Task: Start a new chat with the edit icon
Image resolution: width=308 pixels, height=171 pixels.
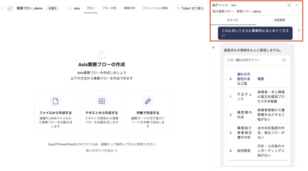Action: pyautogui.click(x=289, y=5)
